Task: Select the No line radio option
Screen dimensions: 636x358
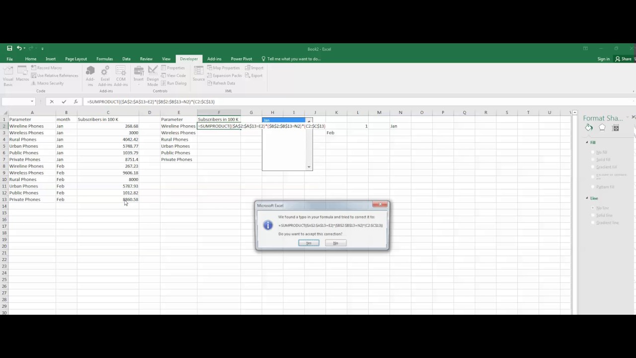Action: pos(601,208)
